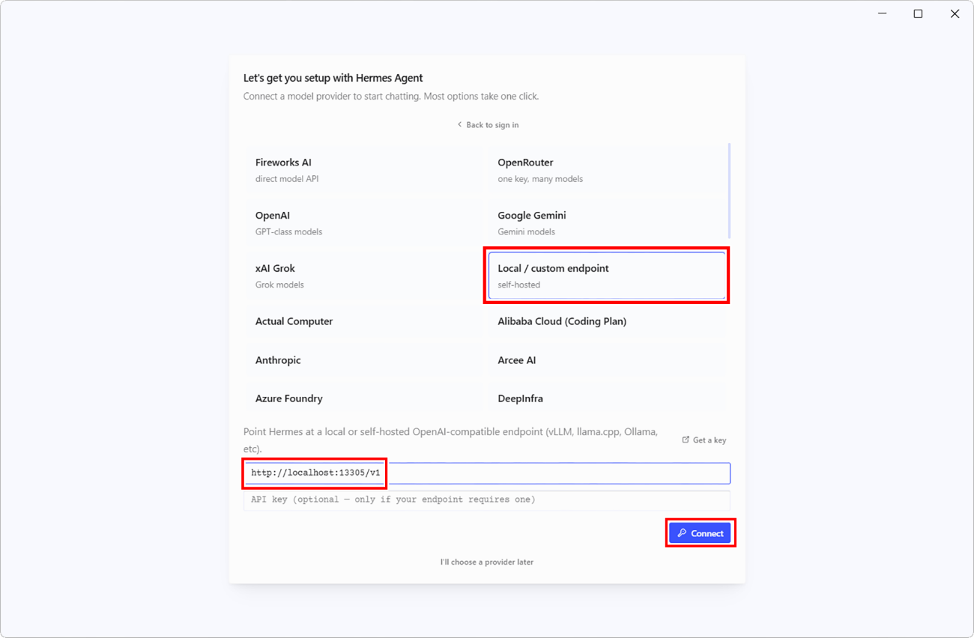Click the optional API key field
The height and width of the screenshot is (638, 974).
click(x=487, y=499)
